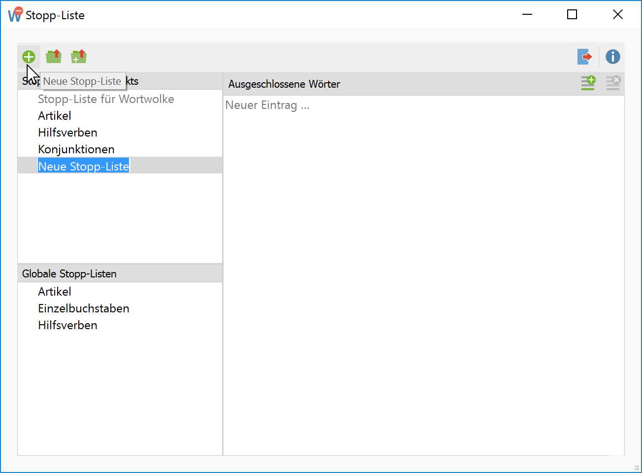Click the blue exit icon with red arrow

584,57
